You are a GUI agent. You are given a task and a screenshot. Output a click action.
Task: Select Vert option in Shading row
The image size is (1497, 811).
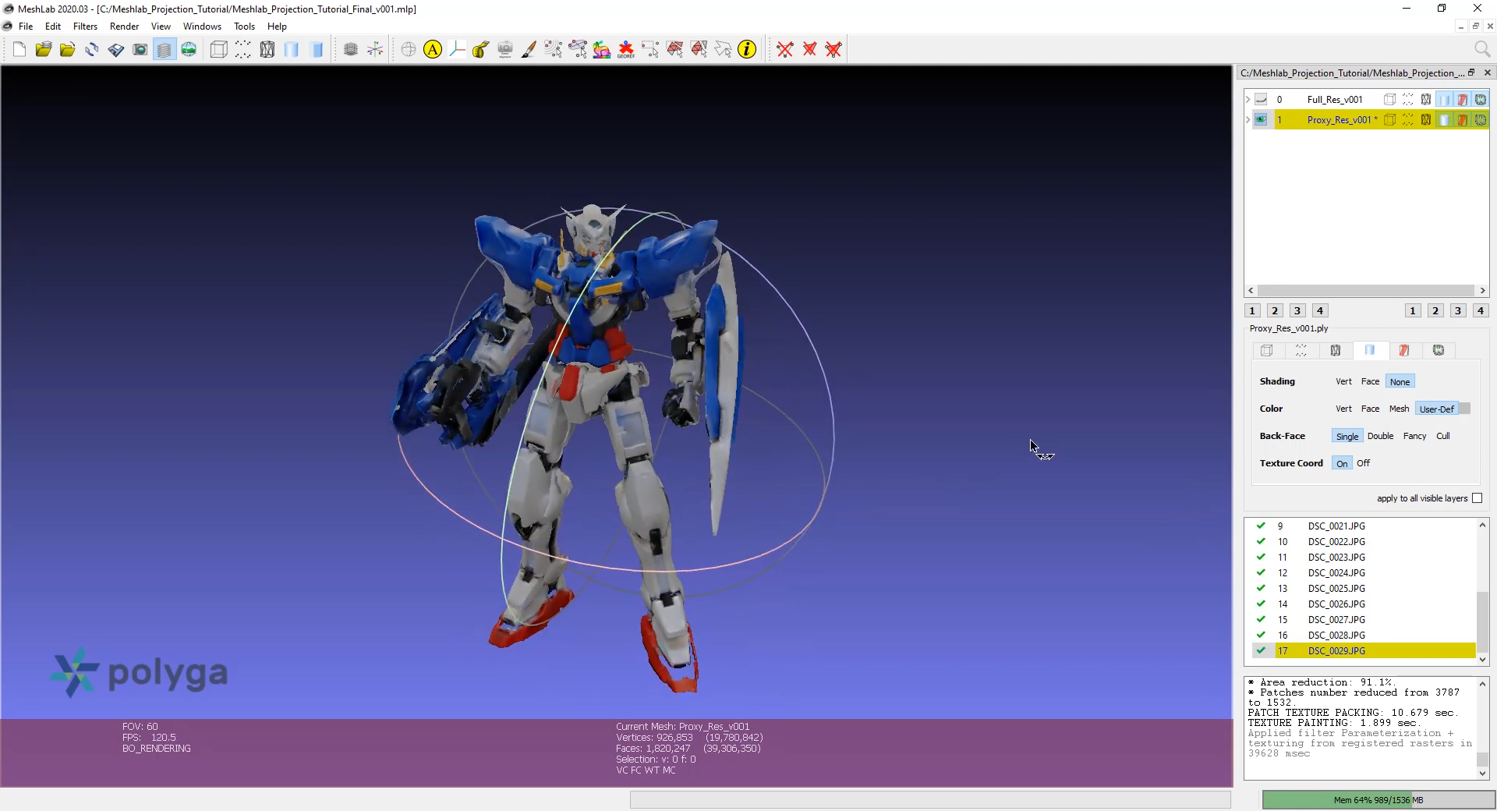coord(1343,381)
